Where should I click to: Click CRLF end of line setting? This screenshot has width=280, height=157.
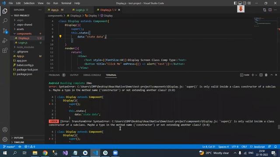[244, 147]
